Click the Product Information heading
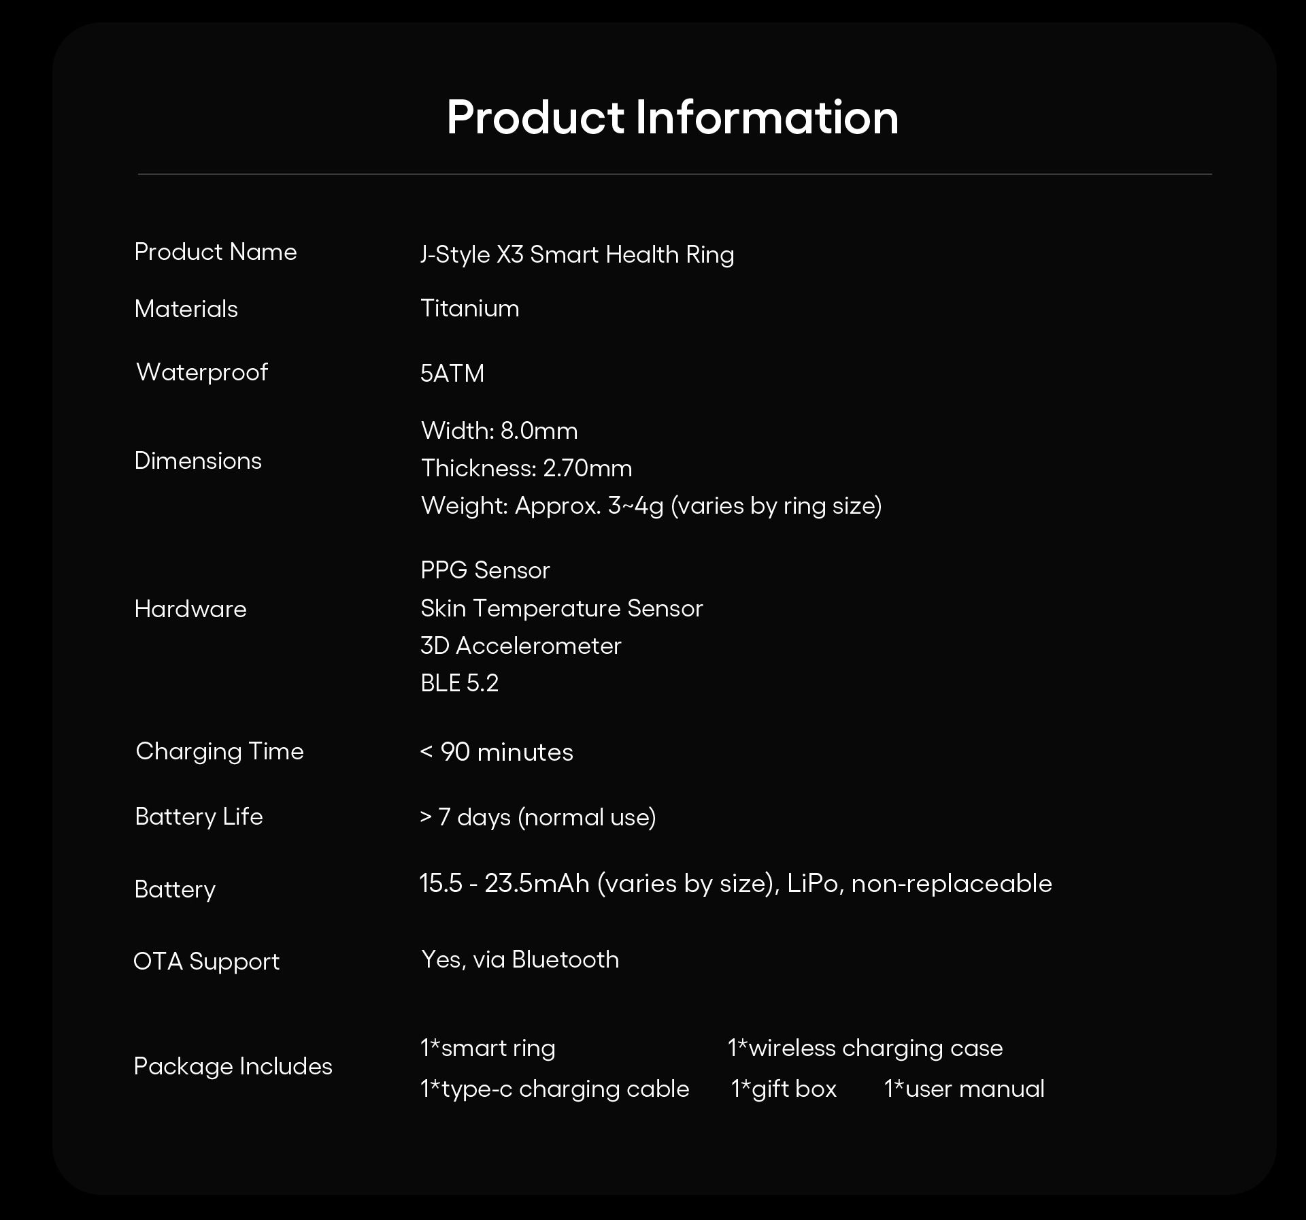The width and height of the screenshot is (1306, 1220). tap(673, 117)
